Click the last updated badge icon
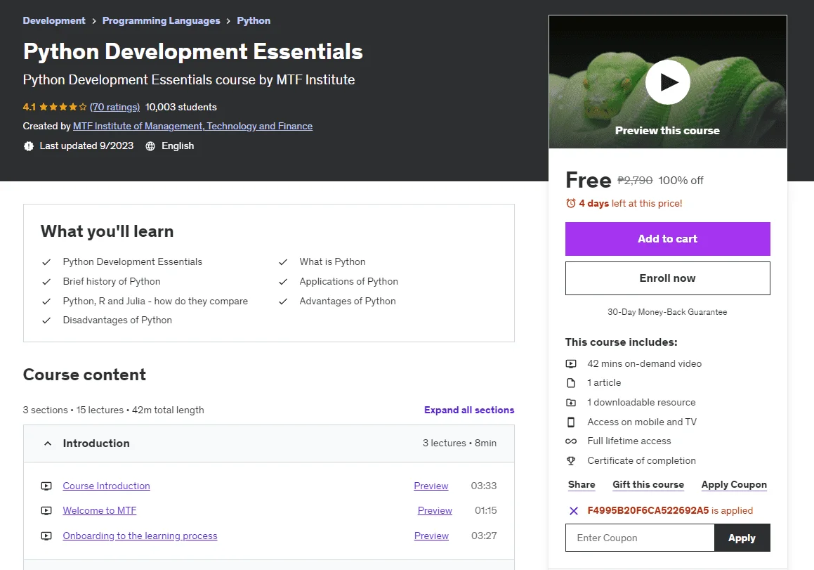 [x=29, y=146]
